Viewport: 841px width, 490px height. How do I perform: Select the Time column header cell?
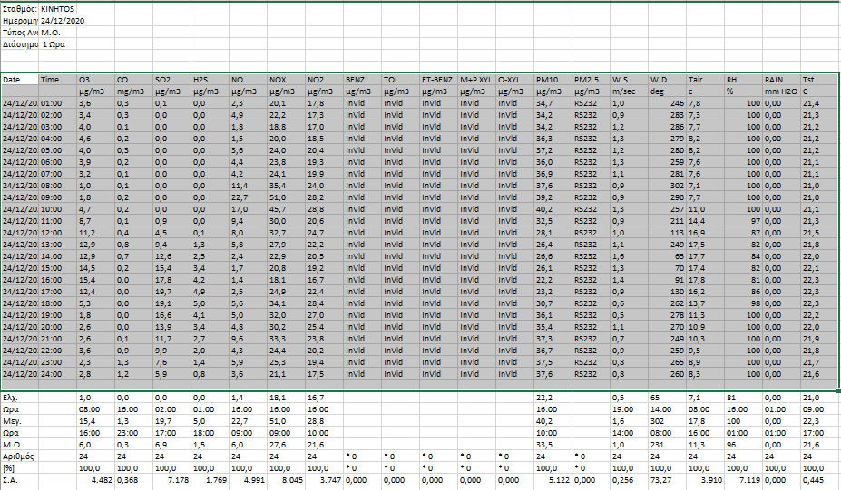click(x=57, y=80)
